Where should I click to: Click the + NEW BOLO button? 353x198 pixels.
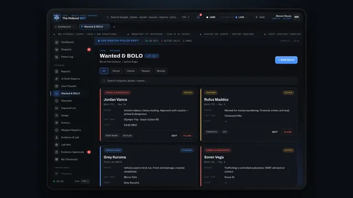coord(286,60)
